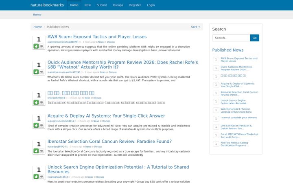The height and width of the screenshot is (183, 293).
Task: Click Discuss under Acquire & Deploy AI post
Action: [106, 121]
